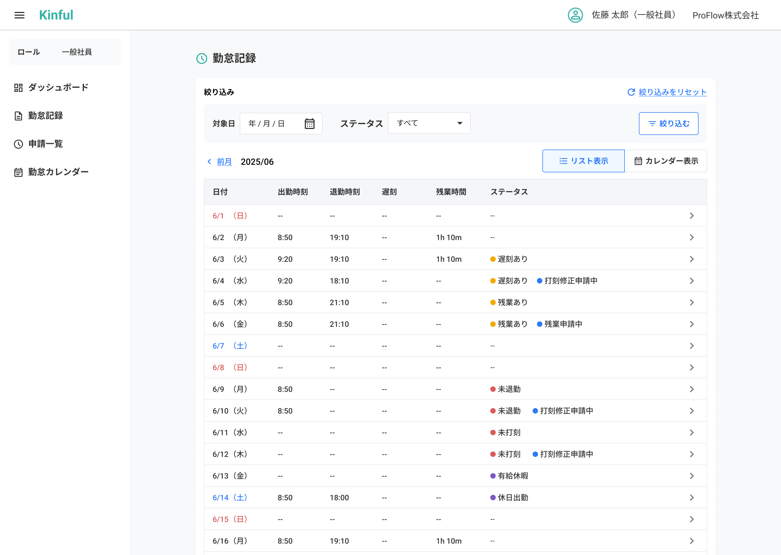Expand the 6/10 (火) row chevron
Image resolution: width=781 pixels, height=555 pixels.
click(x=692, y=411)
